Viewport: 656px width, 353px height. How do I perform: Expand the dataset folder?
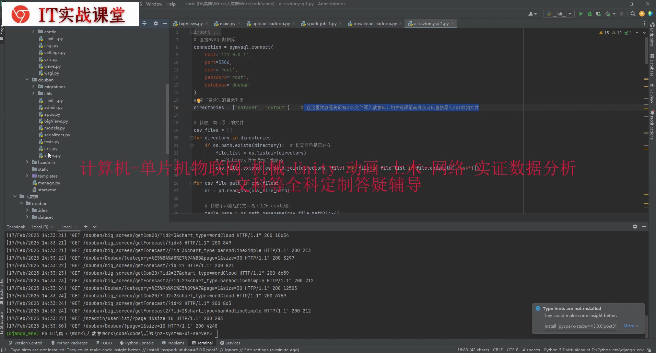pos(27,217)
